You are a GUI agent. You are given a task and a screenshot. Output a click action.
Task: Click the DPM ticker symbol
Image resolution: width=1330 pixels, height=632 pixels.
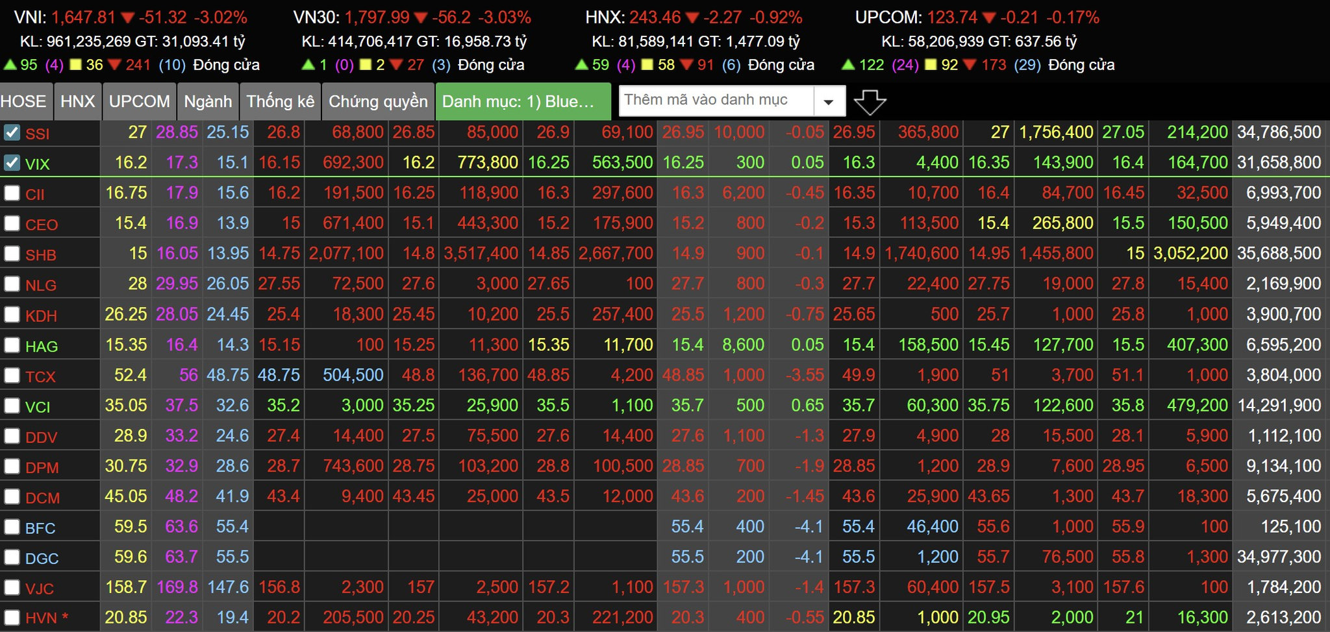pyautogui.click(x=42, y=468)
